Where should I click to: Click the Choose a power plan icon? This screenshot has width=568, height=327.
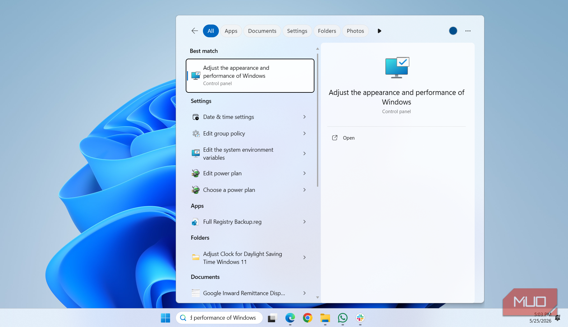pyautogui.click(x=196, y=190)
